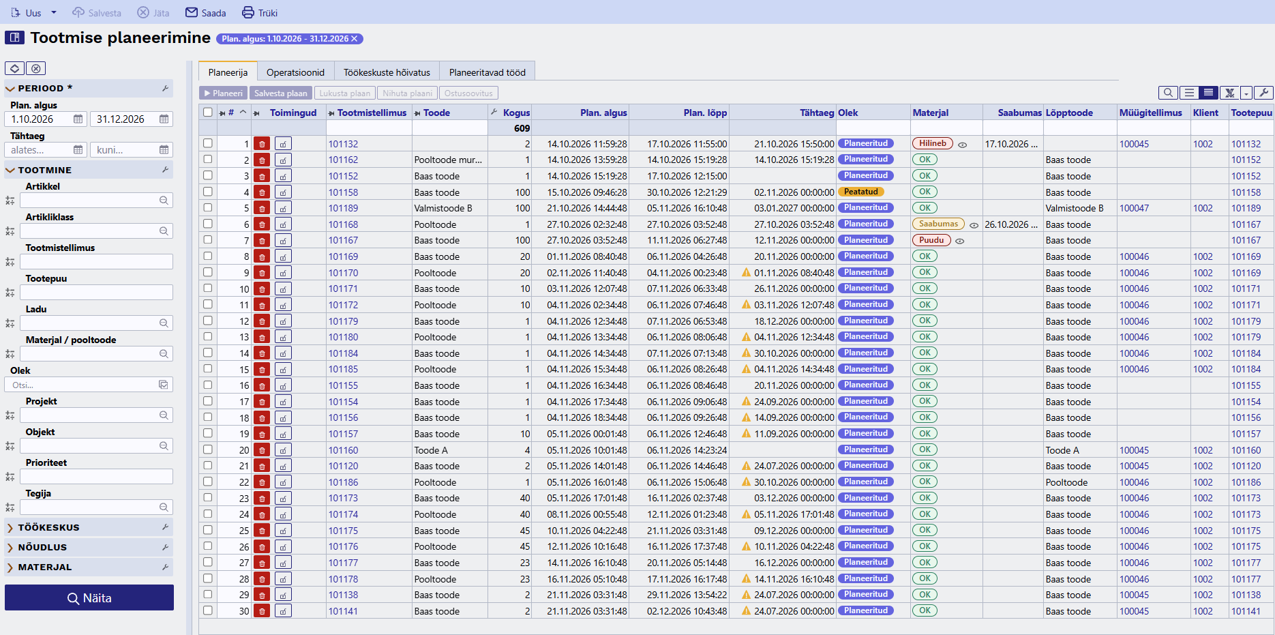Show material details eye icon for Puudu

tap(959, 241)
